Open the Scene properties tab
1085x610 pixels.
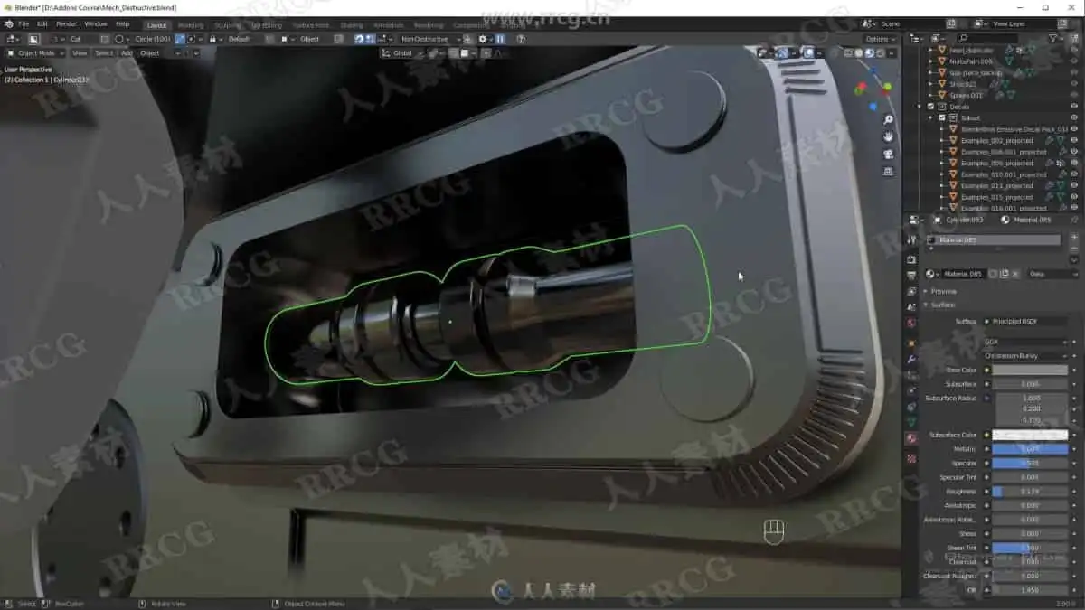[x=911, y=306]
